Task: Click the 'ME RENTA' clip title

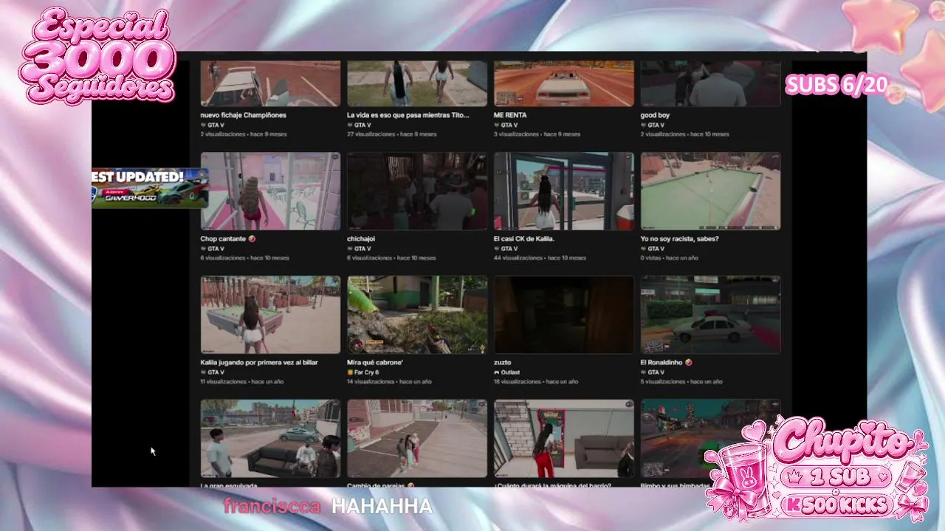Action: (510, 115)
